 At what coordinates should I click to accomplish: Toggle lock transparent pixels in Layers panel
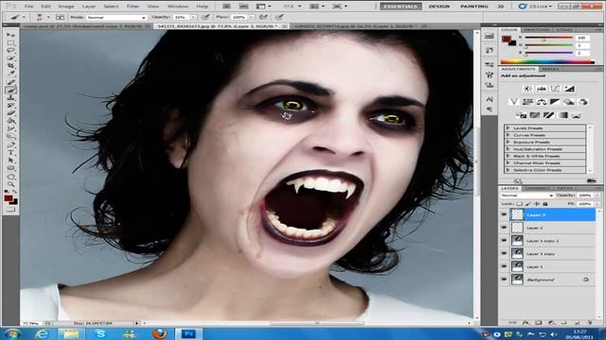[520, 204]
